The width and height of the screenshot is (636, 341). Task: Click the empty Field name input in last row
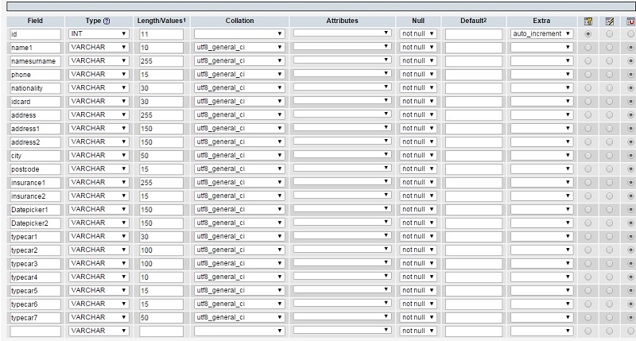pyautogui.click(x=35, y=331)
